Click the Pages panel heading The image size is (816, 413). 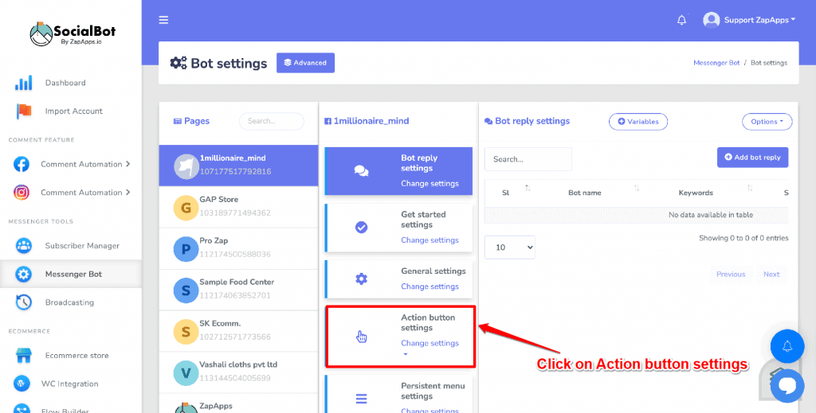click(x=191, y=121)
